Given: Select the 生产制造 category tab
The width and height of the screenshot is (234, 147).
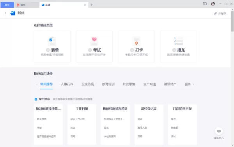Looking at the screenshot, I should [x=149, y=84].
